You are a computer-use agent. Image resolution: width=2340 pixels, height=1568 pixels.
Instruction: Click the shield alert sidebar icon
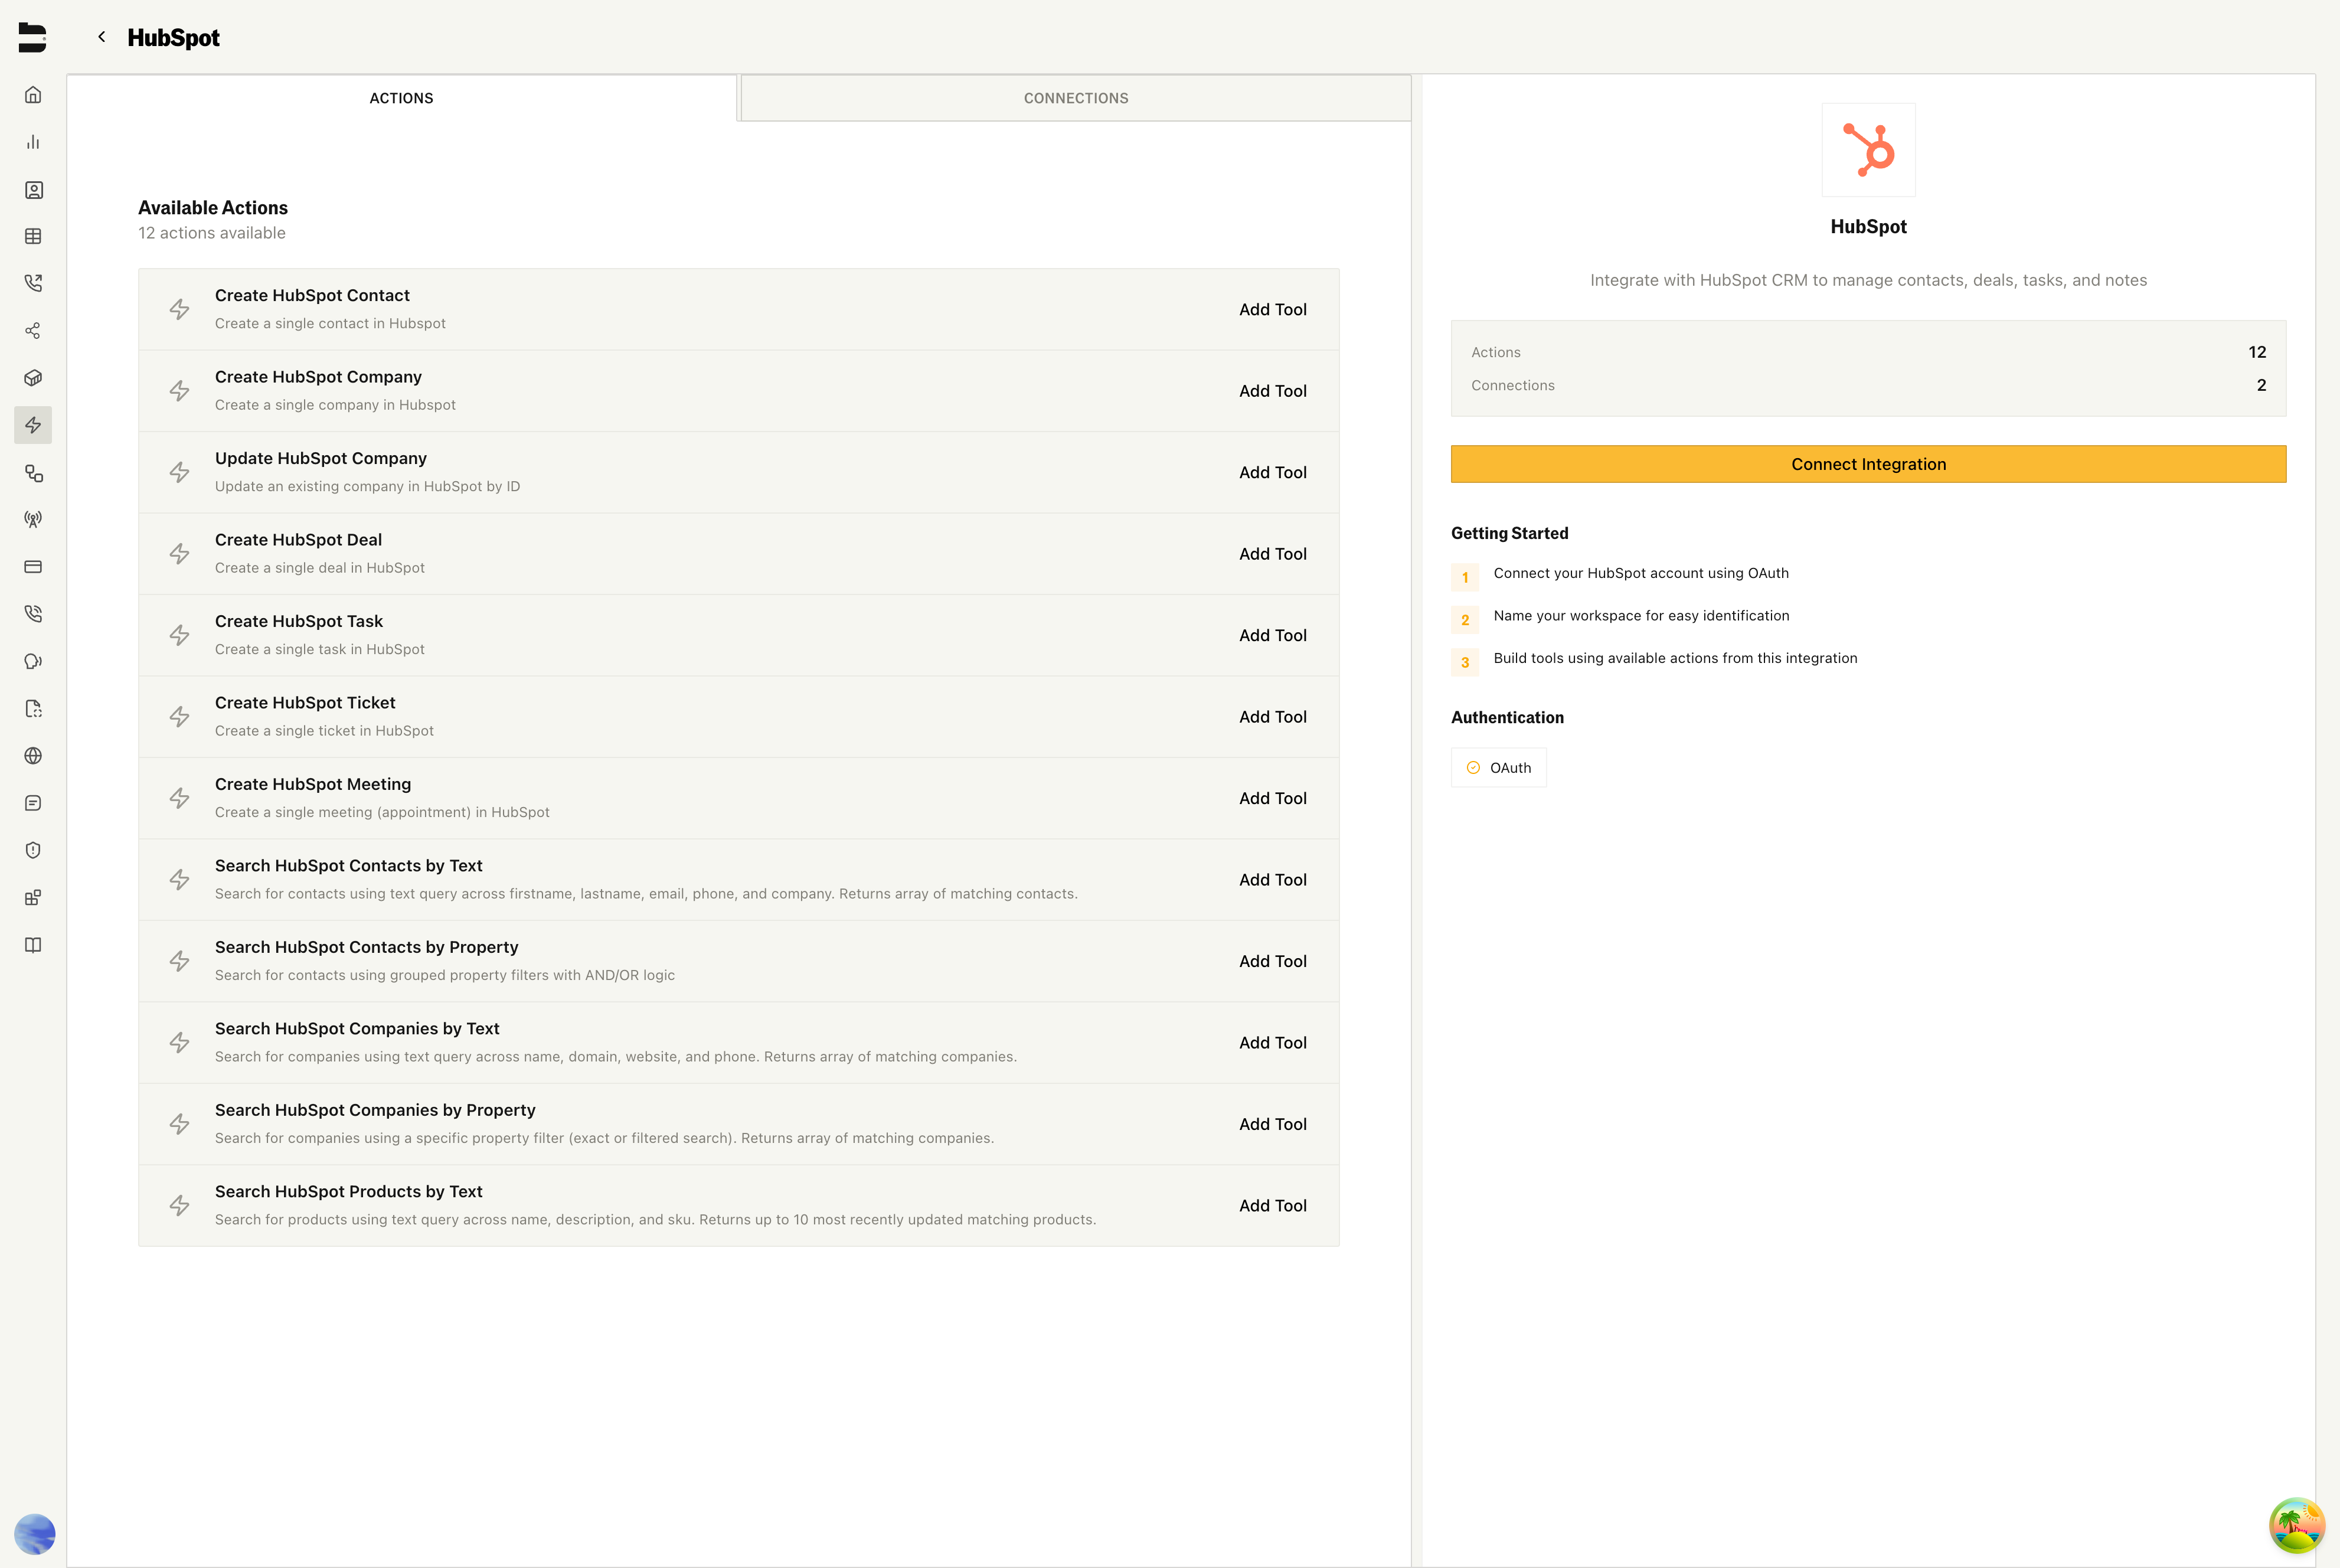tap(33, 850)
